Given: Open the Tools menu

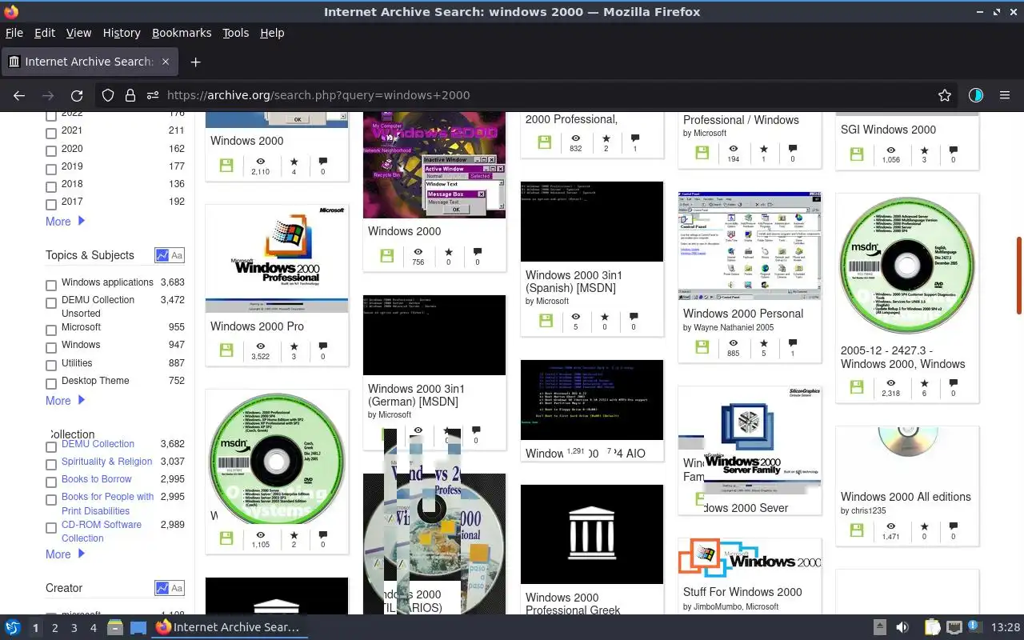Looking at the screenshot, I should (235, 33).
